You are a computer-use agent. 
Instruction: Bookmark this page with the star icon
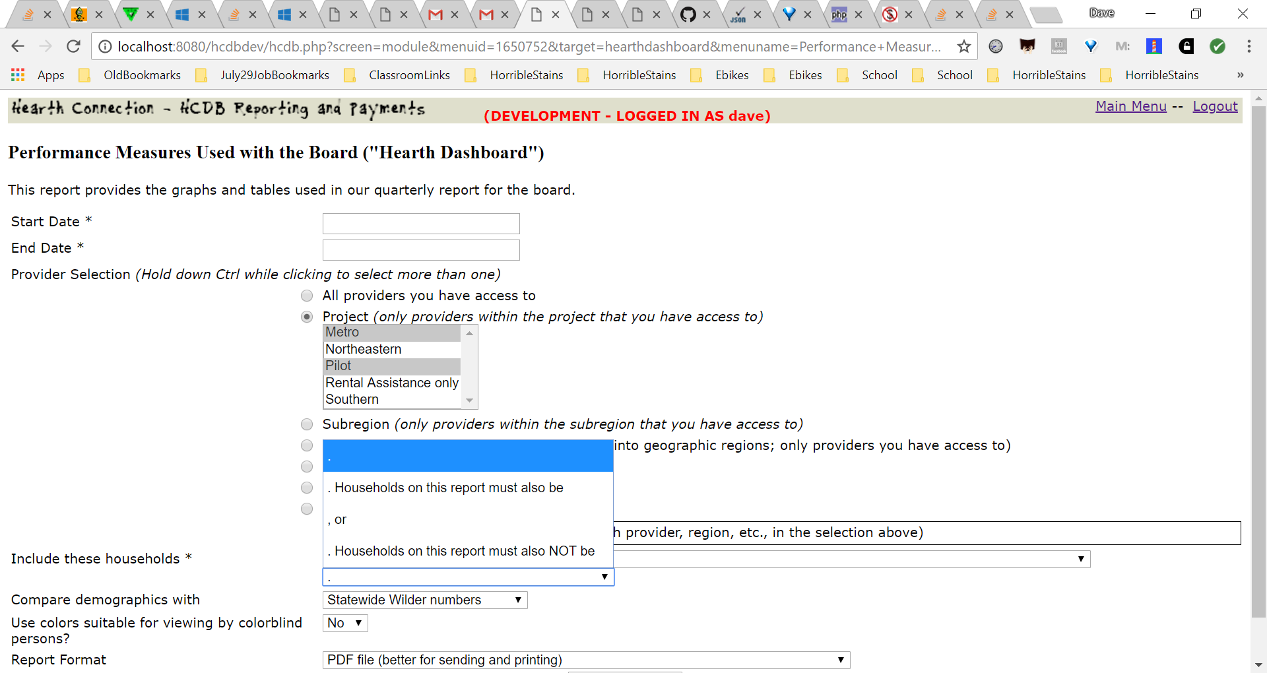click(x=963, y=46)
